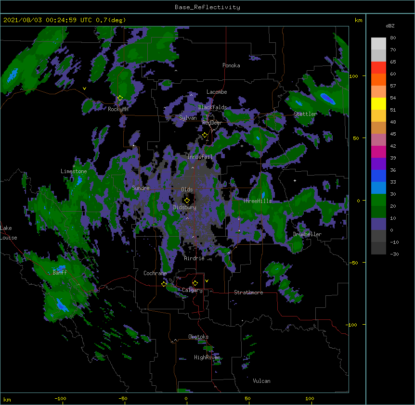Click the Stettler label
Screen dimensions: 415x405
305,114
